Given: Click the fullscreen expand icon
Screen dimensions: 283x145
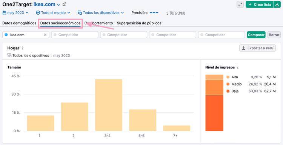Looking at the screenshot, I should click(x=240, y=5).
